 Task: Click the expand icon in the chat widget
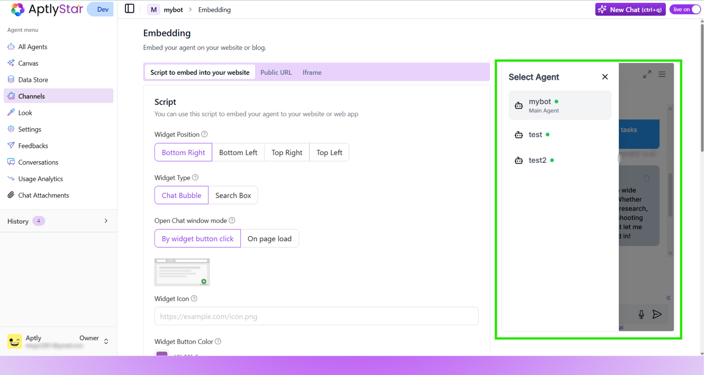647,74
